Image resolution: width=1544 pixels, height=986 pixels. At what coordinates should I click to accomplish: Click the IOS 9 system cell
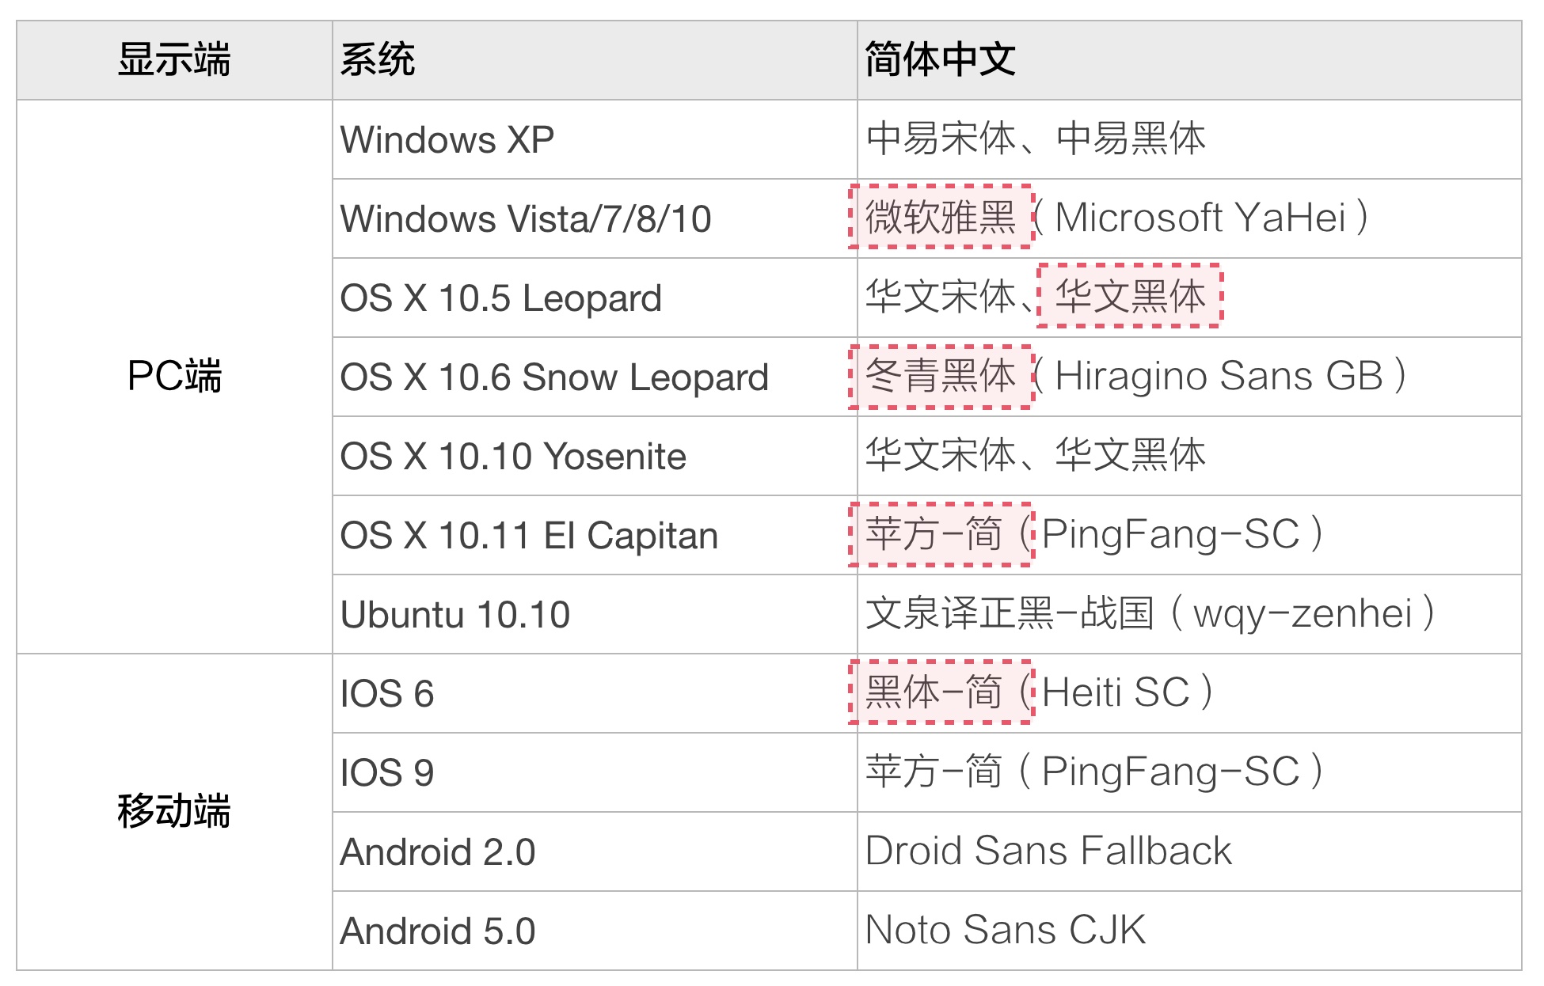[x=387, y=773]
